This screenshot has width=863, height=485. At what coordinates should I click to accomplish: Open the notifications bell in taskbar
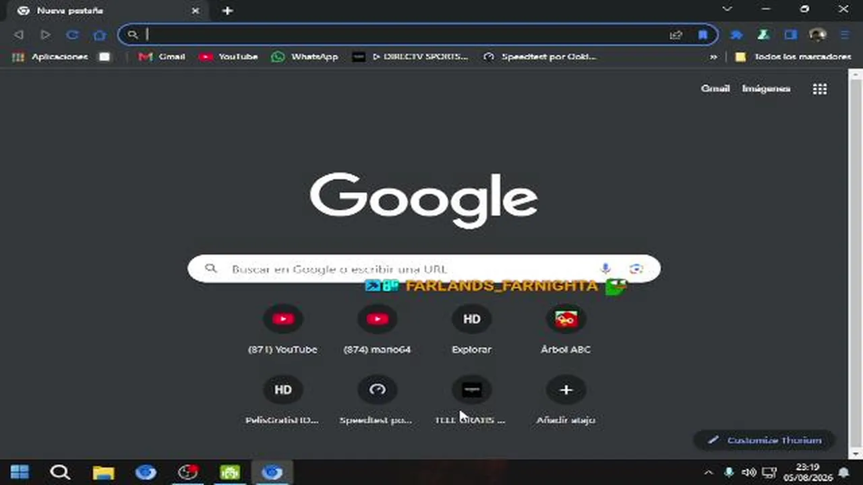[843, 472]
